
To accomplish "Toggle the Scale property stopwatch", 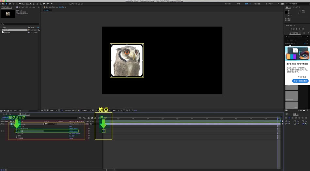I will pyautogui.click(x=16, y=133).
